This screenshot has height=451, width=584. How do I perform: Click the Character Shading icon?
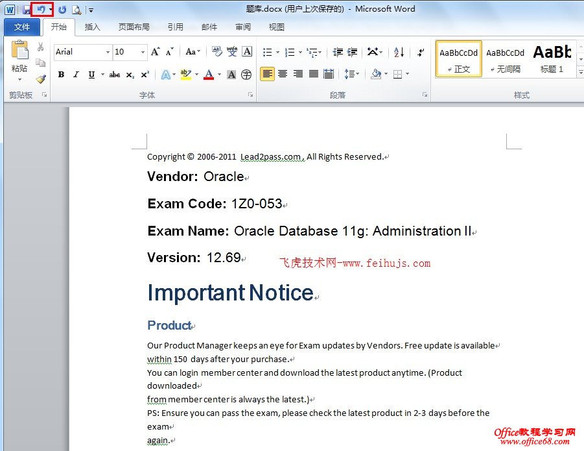coord(231,75)
